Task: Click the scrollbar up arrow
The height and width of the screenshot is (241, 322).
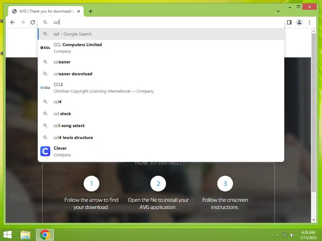Action: click(x=314, y=31)
